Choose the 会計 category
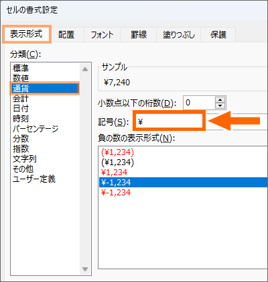Screen dimensions: 268x282 [x=46, y=99]
